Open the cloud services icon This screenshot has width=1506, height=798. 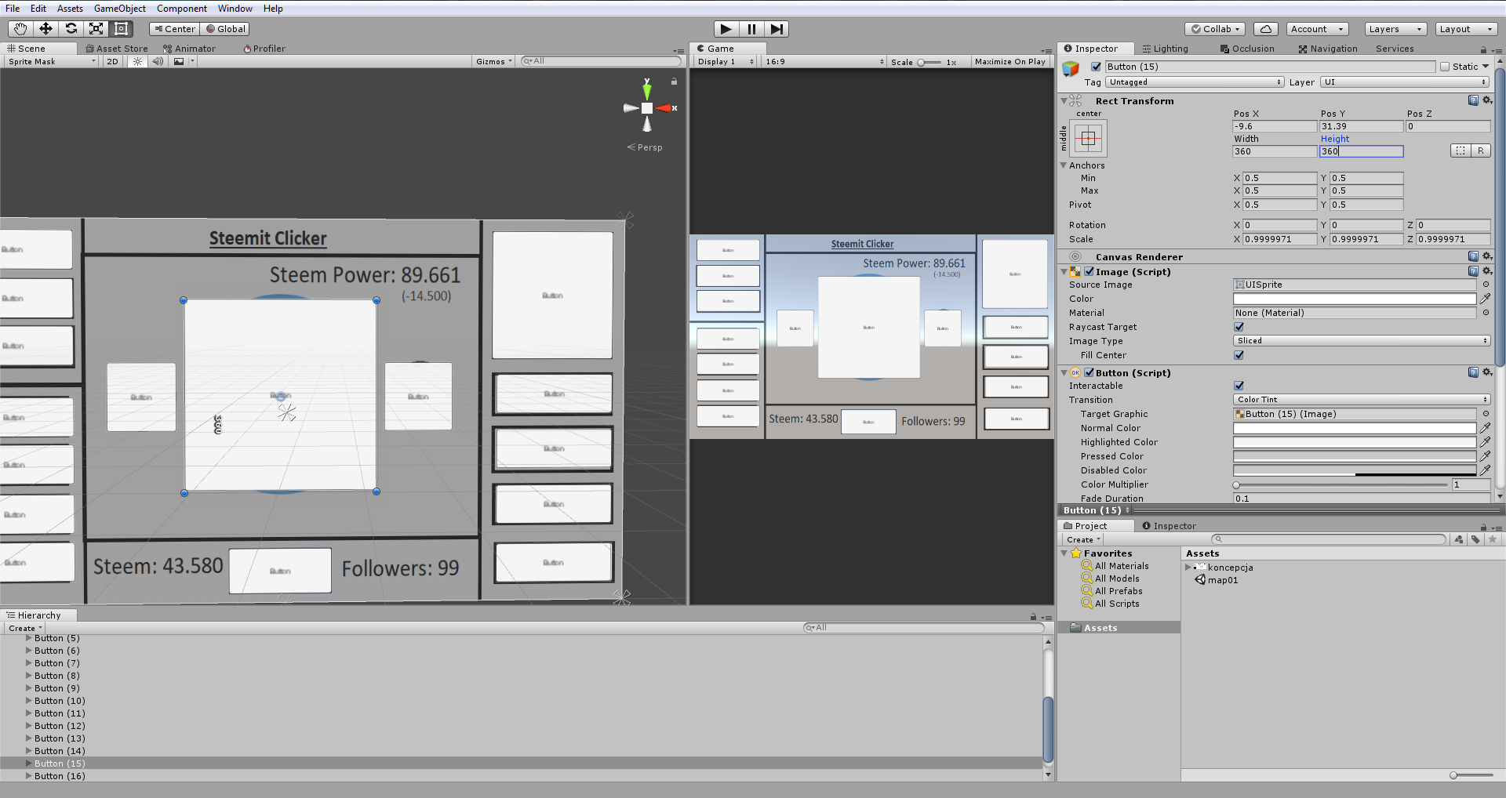(x=1265, y=29)
